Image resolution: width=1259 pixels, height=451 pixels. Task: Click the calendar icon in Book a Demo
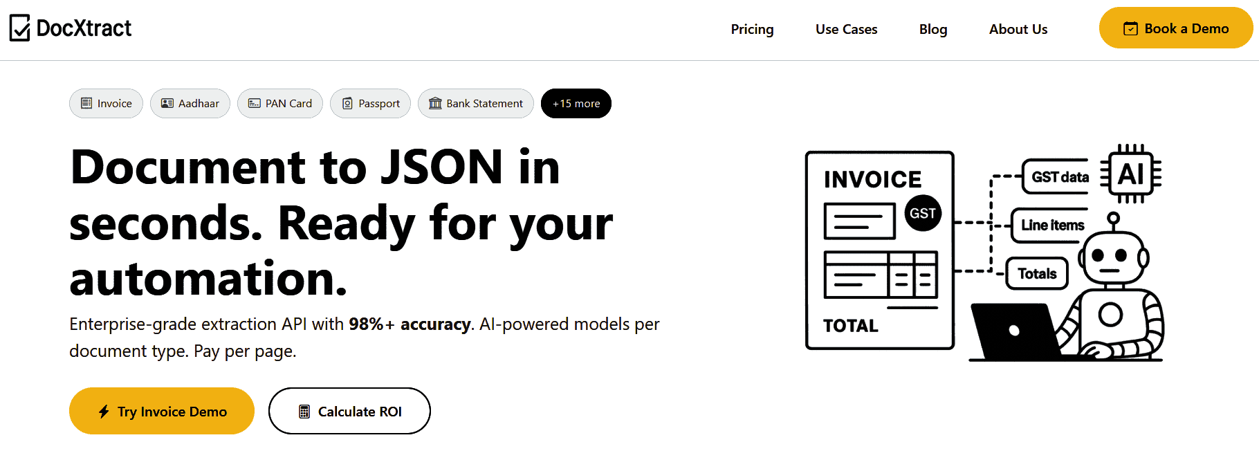click(x=1130, y=28)
